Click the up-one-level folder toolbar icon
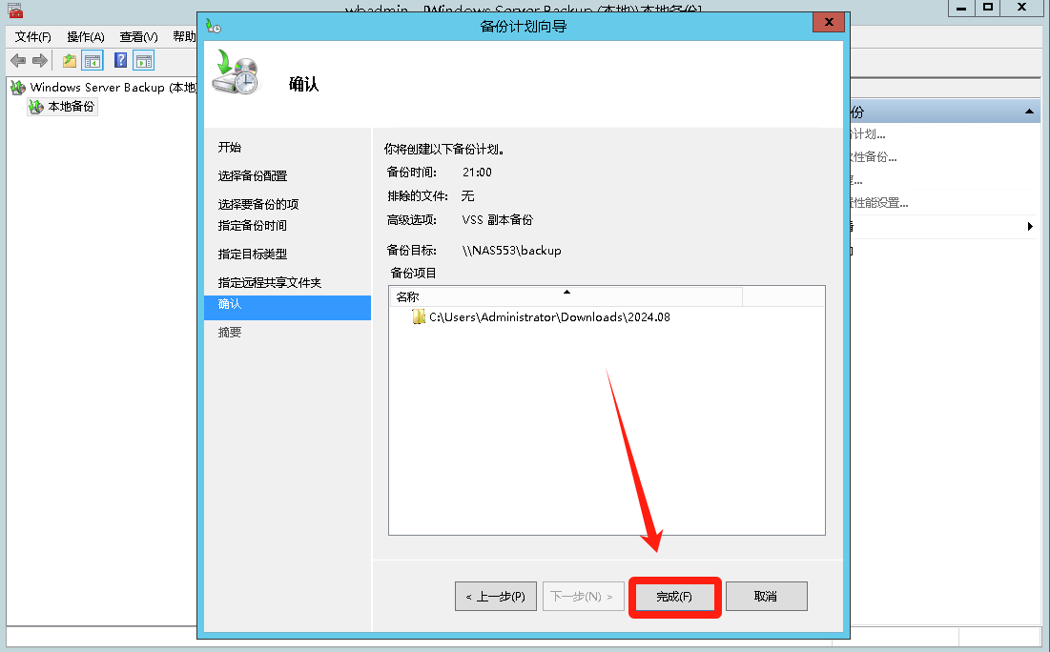The width and height of the screenshot is (1050, 652). coord(70,61)
